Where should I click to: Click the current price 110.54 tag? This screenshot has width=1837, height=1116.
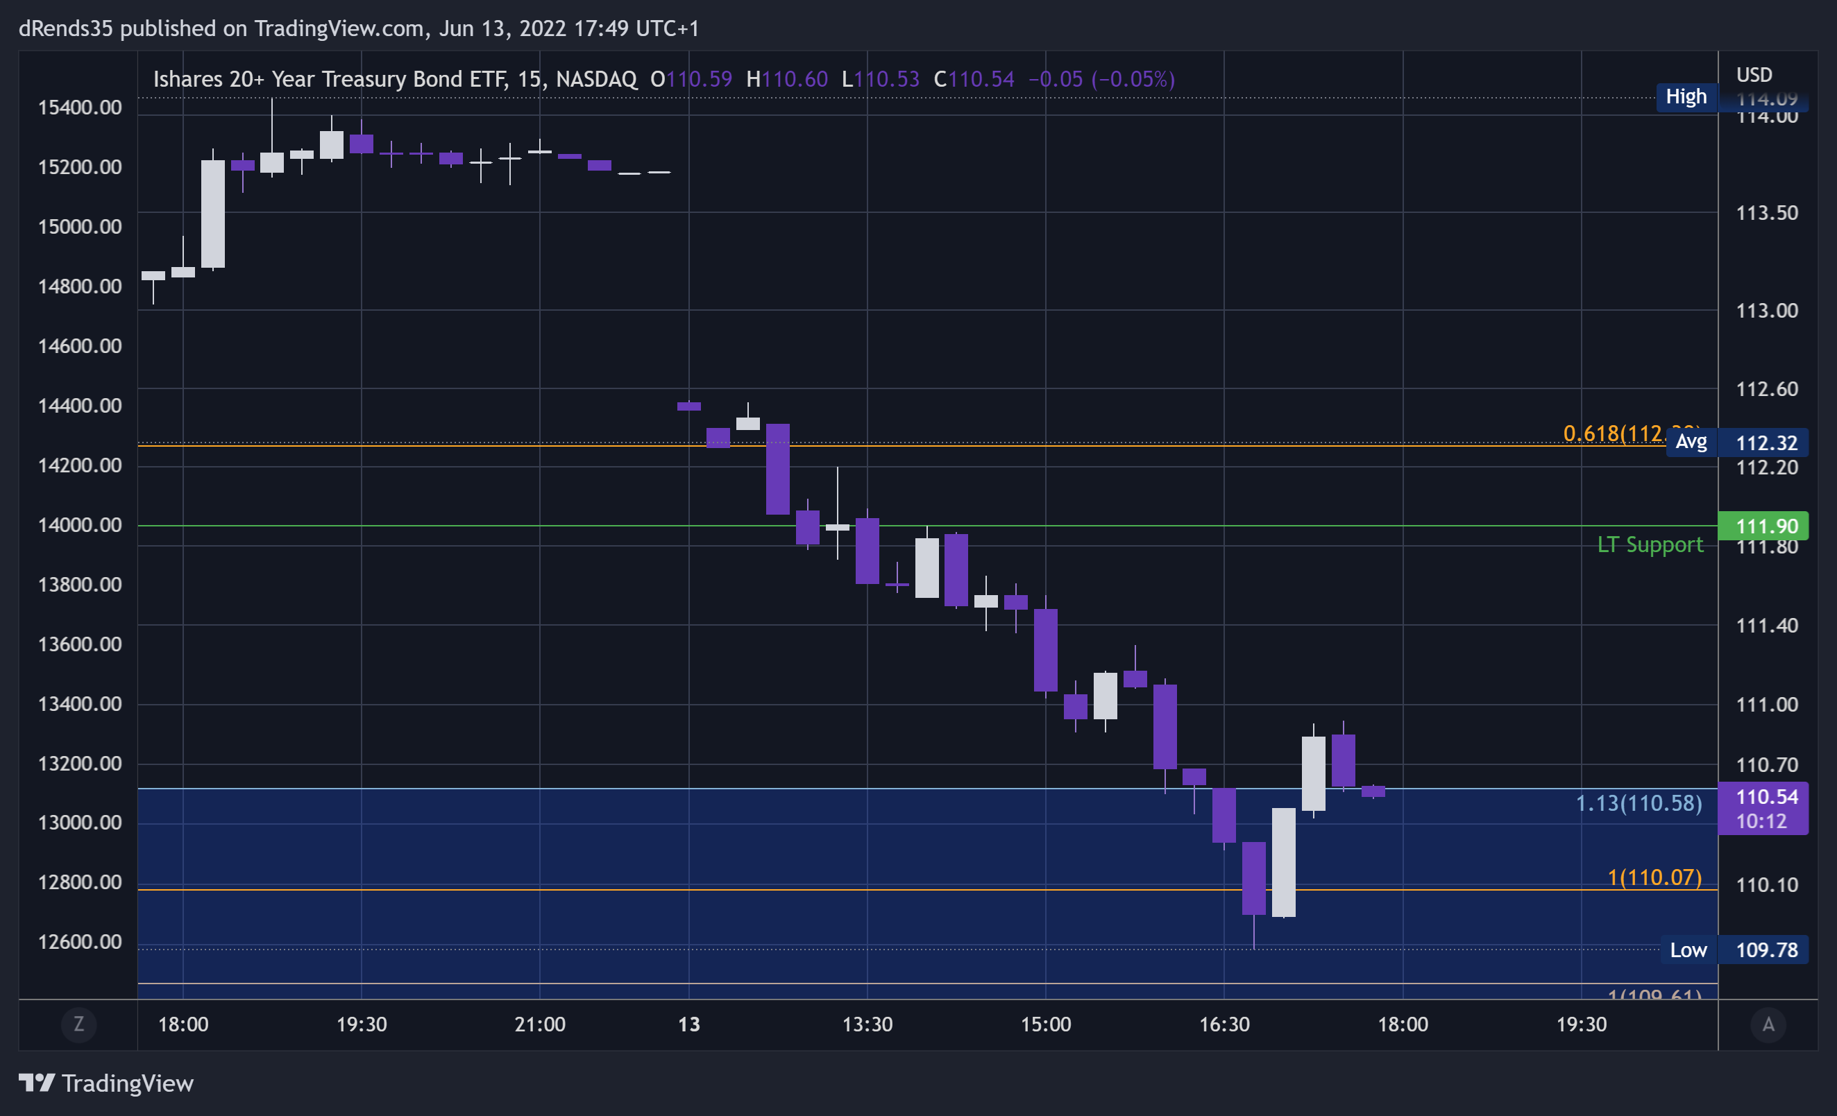1763,808
